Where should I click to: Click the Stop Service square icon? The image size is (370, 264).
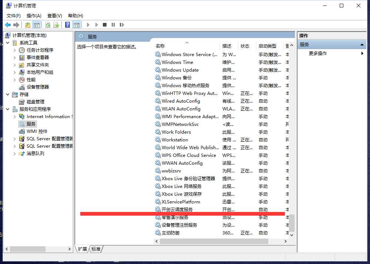point(105,25)
